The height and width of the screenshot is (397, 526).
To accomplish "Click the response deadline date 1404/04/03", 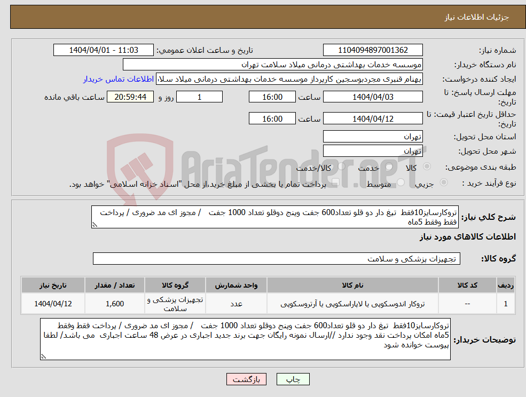I will [373, 97].
